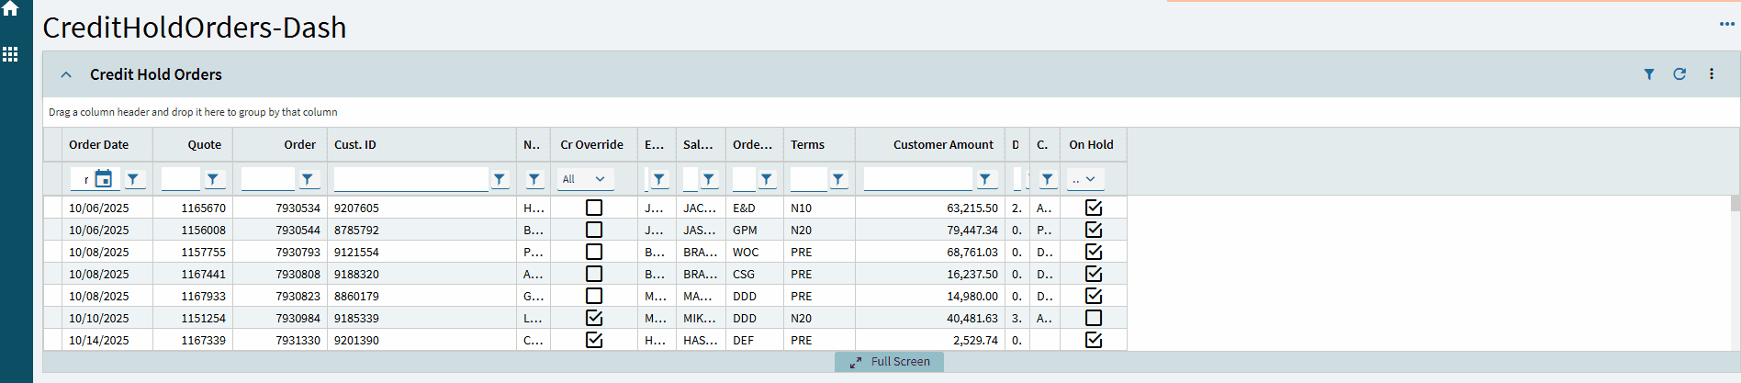Open the panel vertical ellipsis menu
Image resolution: width=1741 pixels, height=383 pixels.
tap(1712, 74)
